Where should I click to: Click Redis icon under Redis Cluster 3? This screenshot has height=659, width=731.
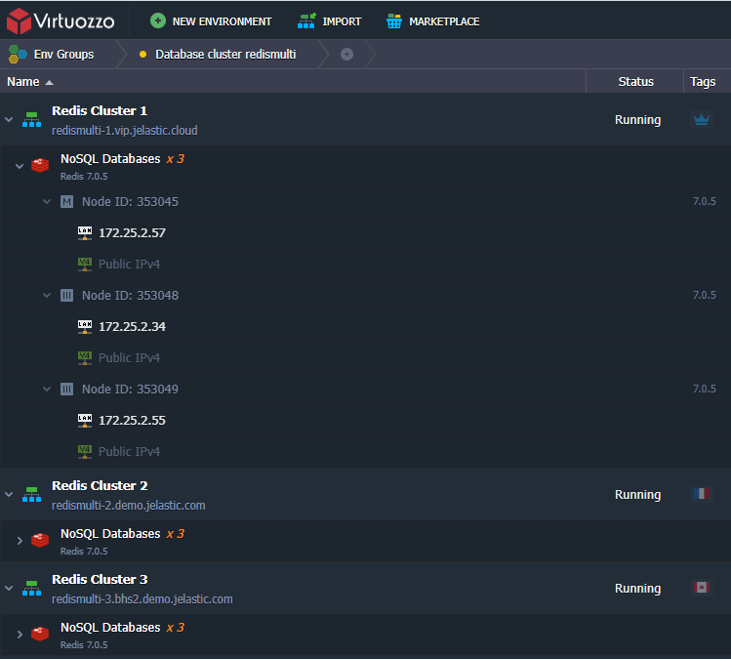click(x=40, y=635)
